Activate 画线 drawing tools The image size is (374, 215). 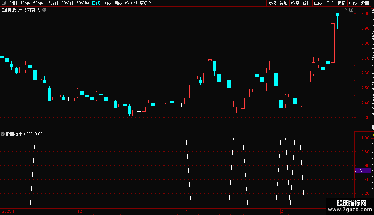coord(318,3)
